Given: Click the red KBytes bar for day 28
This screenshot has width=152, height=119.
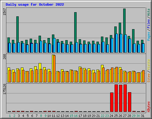Looking at the screenshot, I should pos(129,102).
